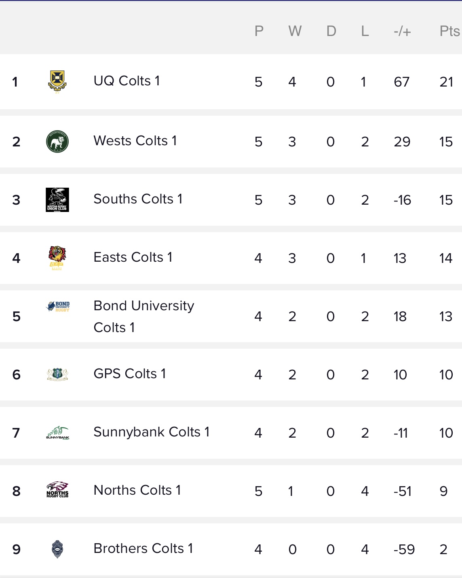Screen dimensions: 462x578
Task: Open the Wests Colts 1 team page
Action: tap(135, 141)
